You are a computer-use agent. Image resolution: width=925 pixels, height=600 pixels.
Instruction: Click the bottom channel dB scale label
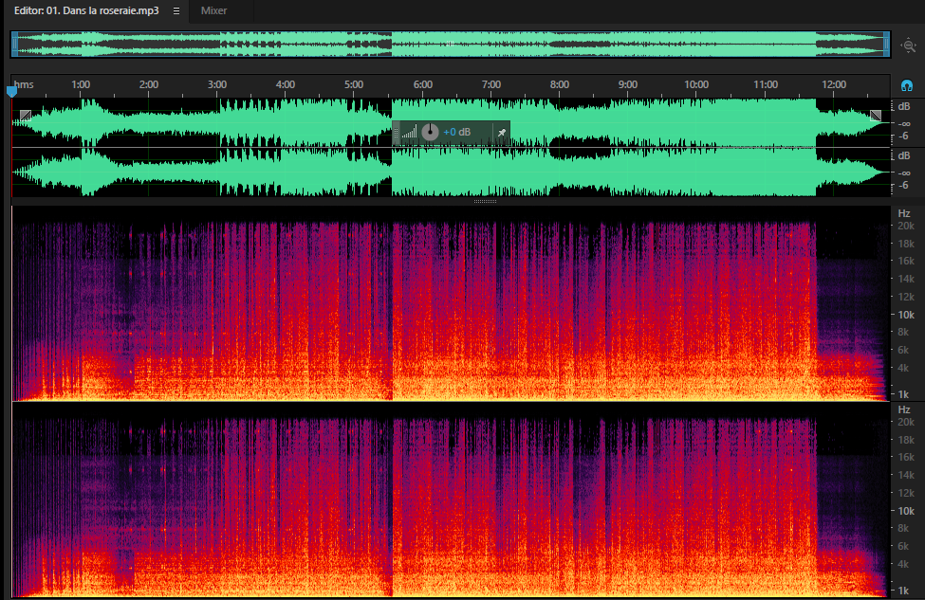tap(904, 155)
